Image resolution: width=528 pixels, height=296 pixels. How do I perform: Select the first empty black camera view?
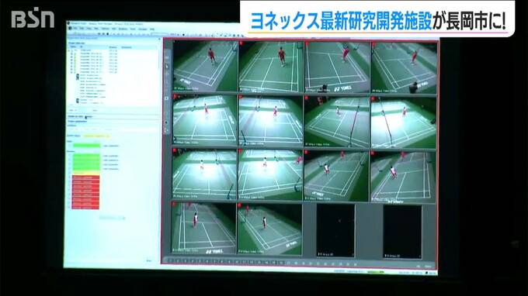pyautogui.click(x=335, y=231)
